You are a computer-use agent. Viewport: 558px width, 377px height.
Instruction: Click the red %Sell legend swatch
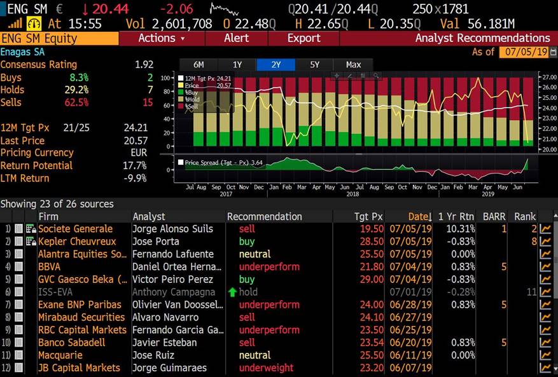(181, 106)
